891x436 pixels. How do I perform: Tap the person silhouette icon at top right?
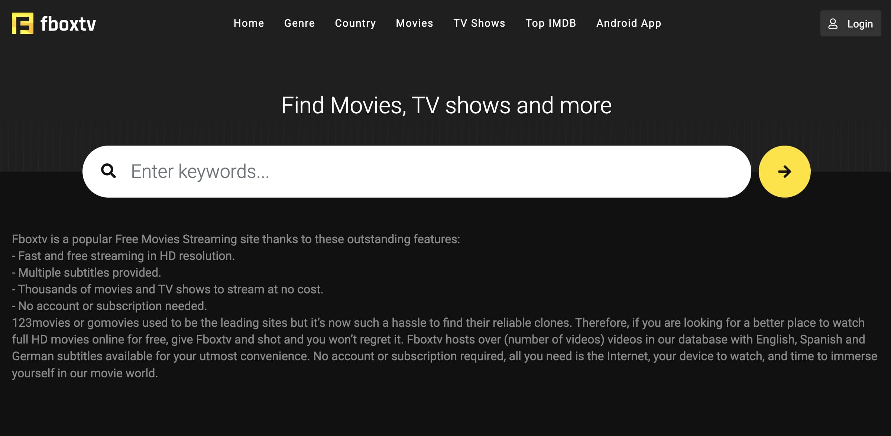[833, 23]
